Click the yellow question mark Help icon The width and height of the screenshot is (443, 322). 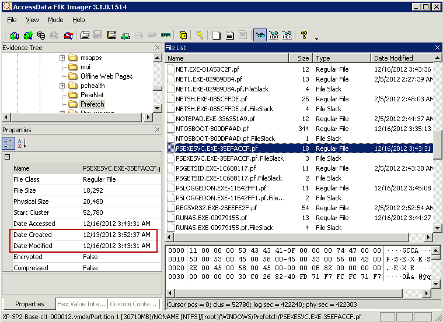(304, 35)
